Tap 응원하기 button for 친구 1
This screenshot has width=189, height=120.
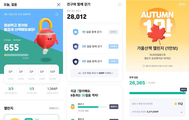pos(114,106)
